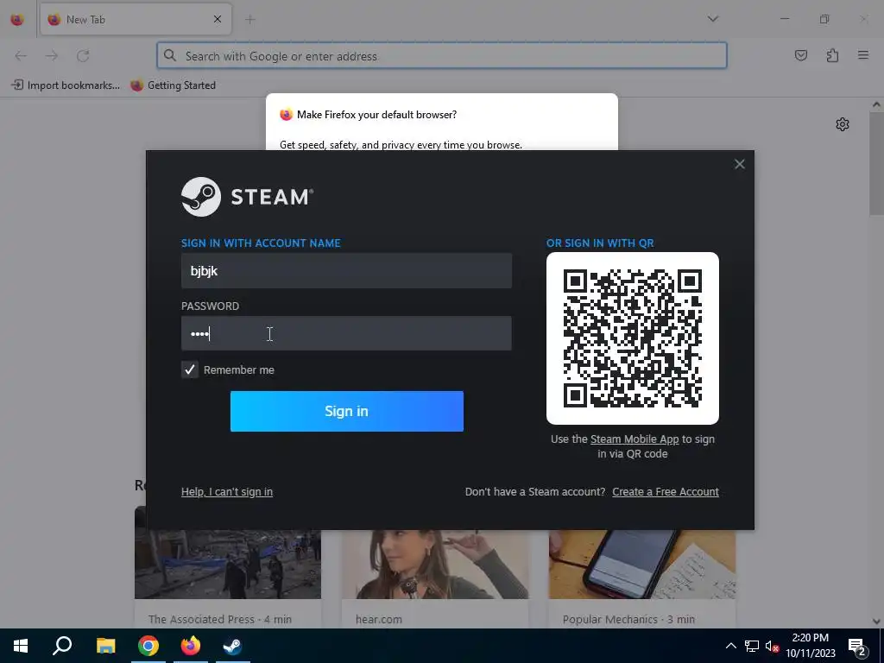Screen dimensions: 884x663
Task: Open the Save to Pocket icon
Action: click(x=800, y=55)
